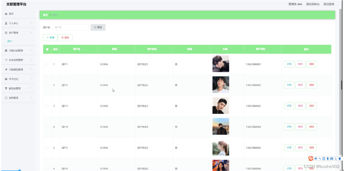Click the 系统管理 sidebar icon
The width and height of the screenshot is (344, 171).
coord(6,98)
